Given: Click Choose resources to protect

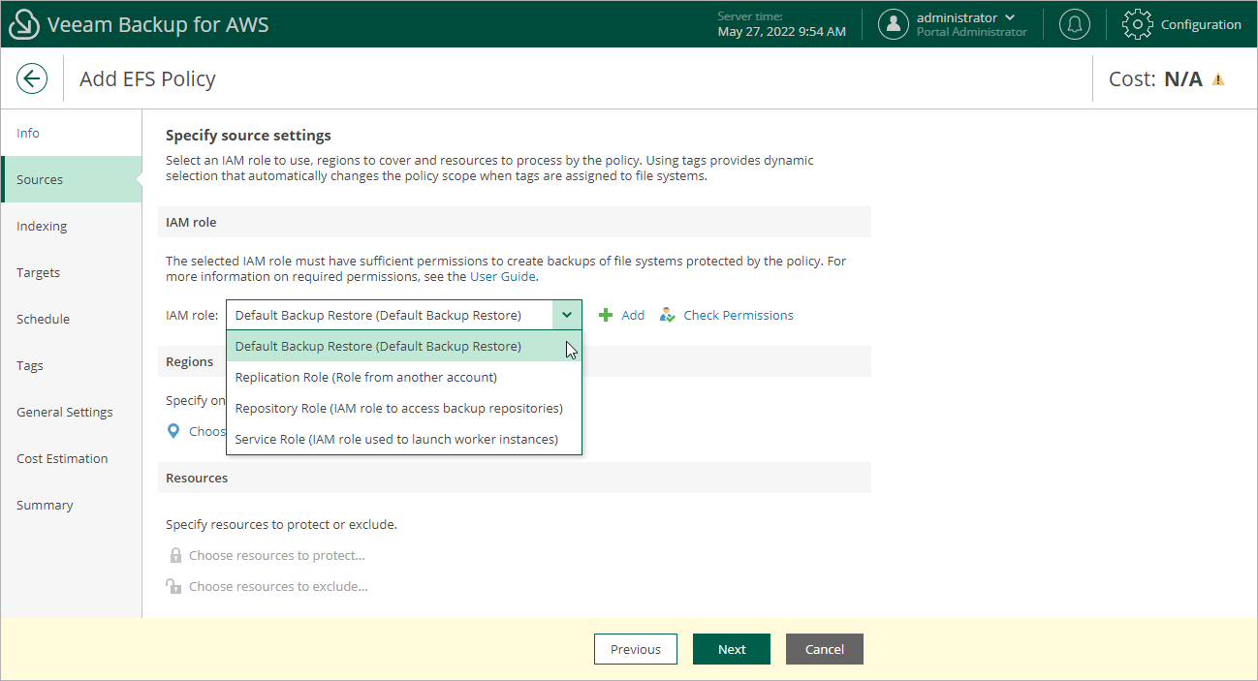Looking at the screenshot, I should pos(278,555).
